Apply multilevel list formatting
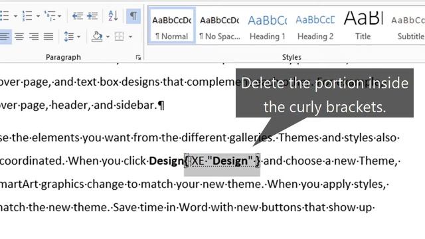425x239 pixels. pyautogui.click(x=50, y=16)
